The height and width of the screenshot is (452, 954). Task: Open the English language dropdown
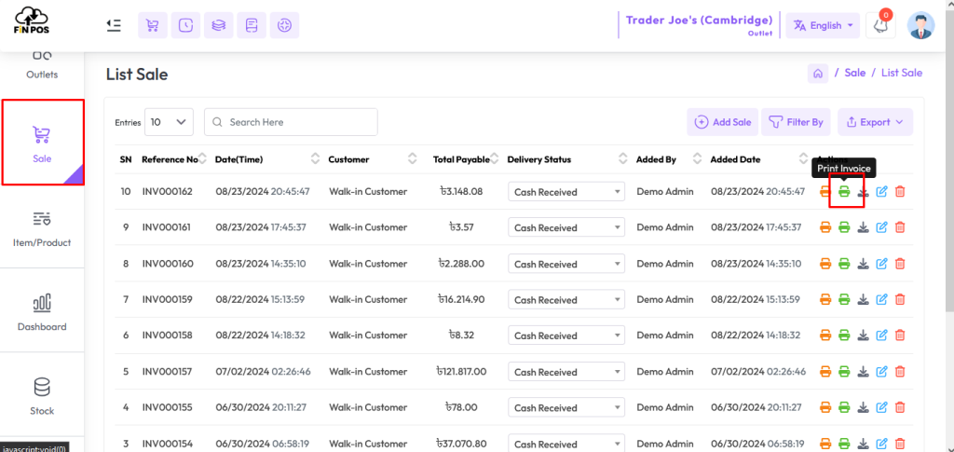tap(823, 25)
